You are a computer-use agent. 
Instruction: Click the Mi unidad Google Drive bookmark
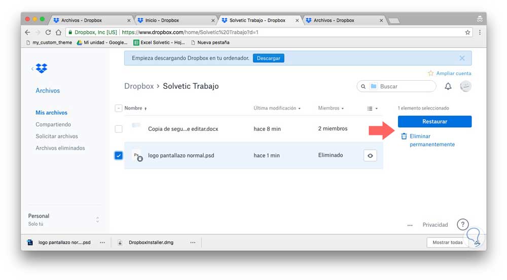(102, 43)
